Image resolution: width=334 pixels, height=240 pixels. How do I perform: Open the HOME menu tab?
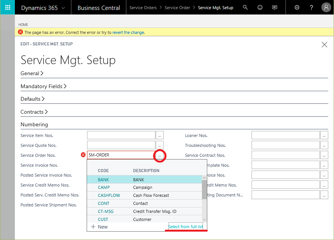[x=23, y=25]
